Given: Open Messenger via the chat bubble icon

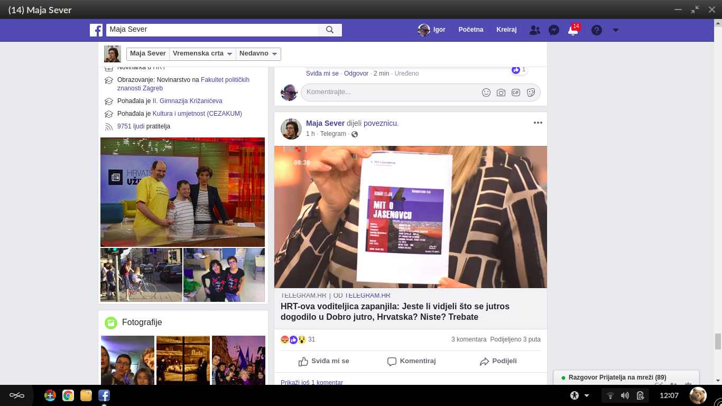Looking at the screenshot, I should click(x=553, y=30).
